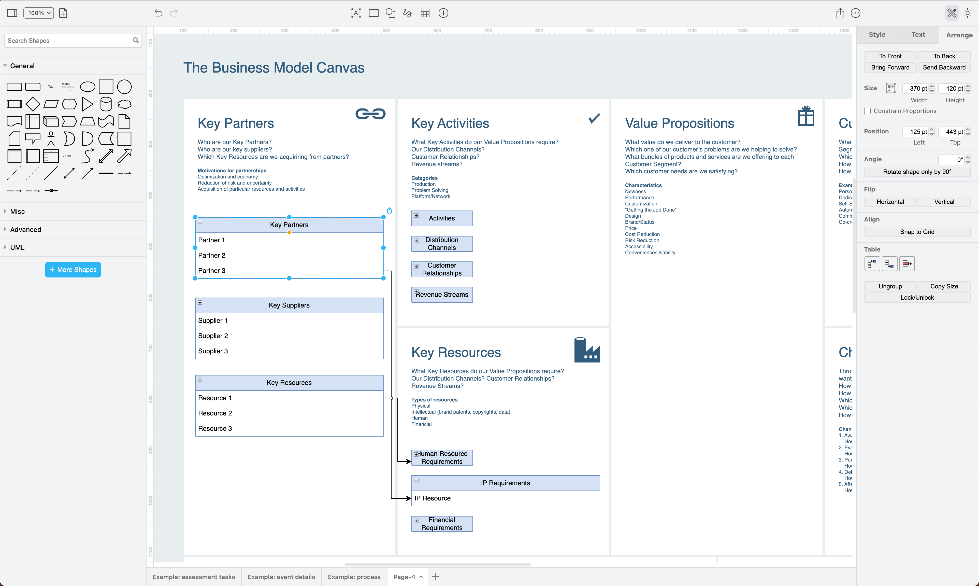Click the Horizontal Flip icon
Viewport: 979px width, 586px height.
tap(890, 202)
